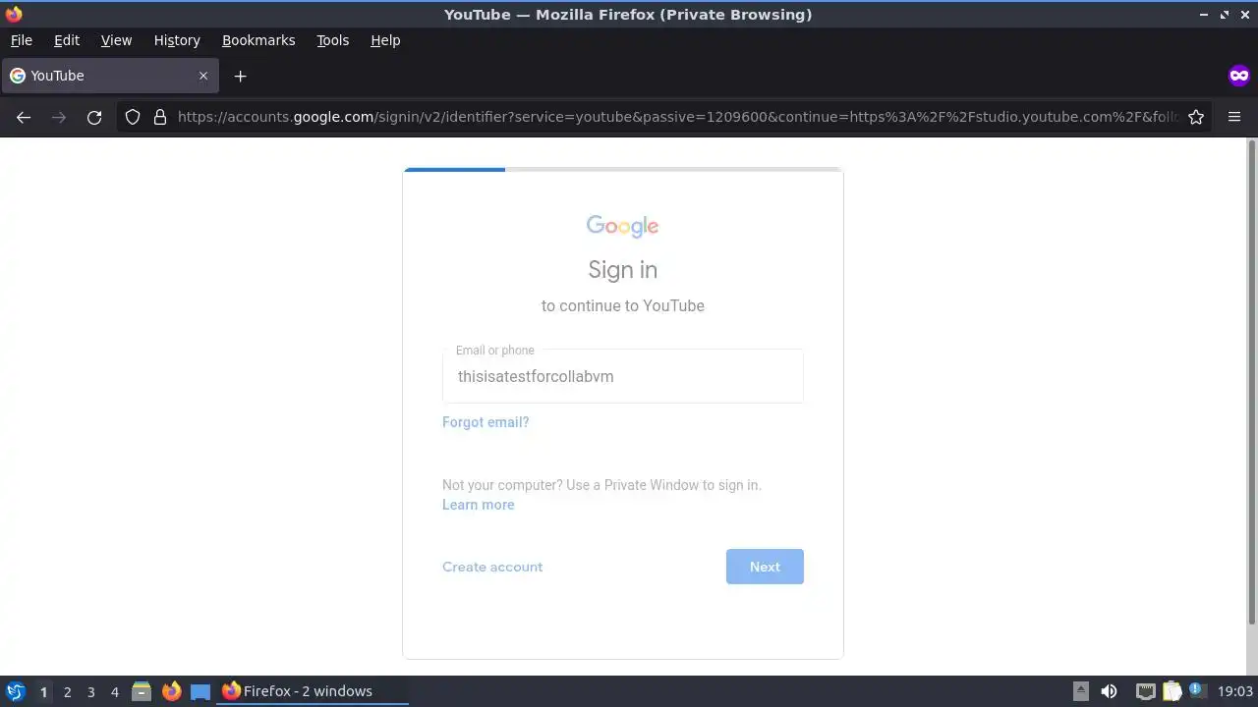The height and width of the screenshot is (707, 1258).
Task: Click the Firefox logo in title bar
Action: pyautogui.click(x=14, y=14)
